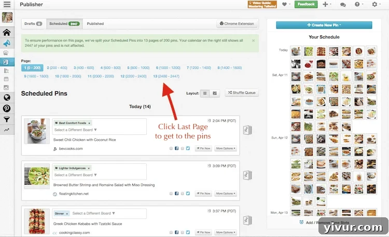The image size is (389, 237).
Task: Click Pin Now for Browned Butter Shrimp
Action: point(203,193)
